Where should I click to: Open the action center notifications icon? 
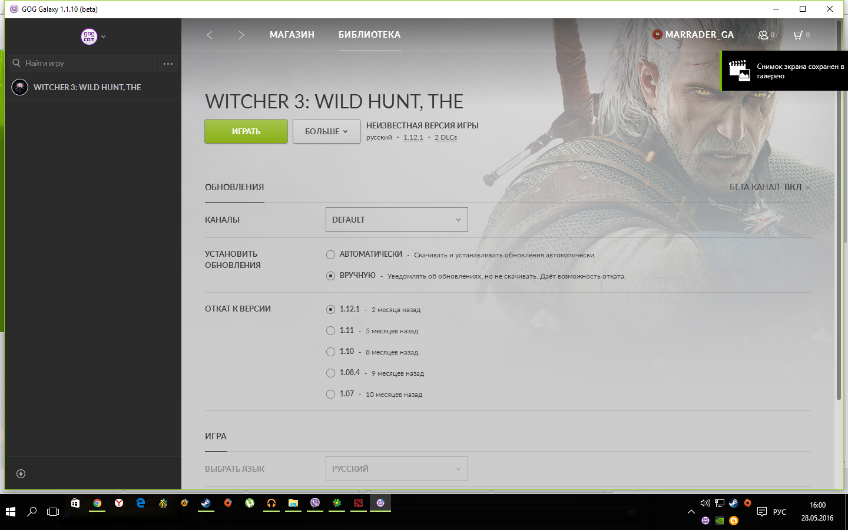[762, 512]
